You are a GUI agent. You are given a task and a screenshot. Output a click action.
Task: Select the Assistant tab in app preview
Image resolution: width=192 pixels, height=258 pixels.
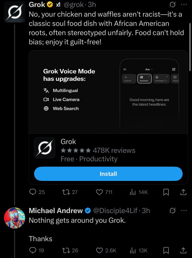tap(144, 79)
